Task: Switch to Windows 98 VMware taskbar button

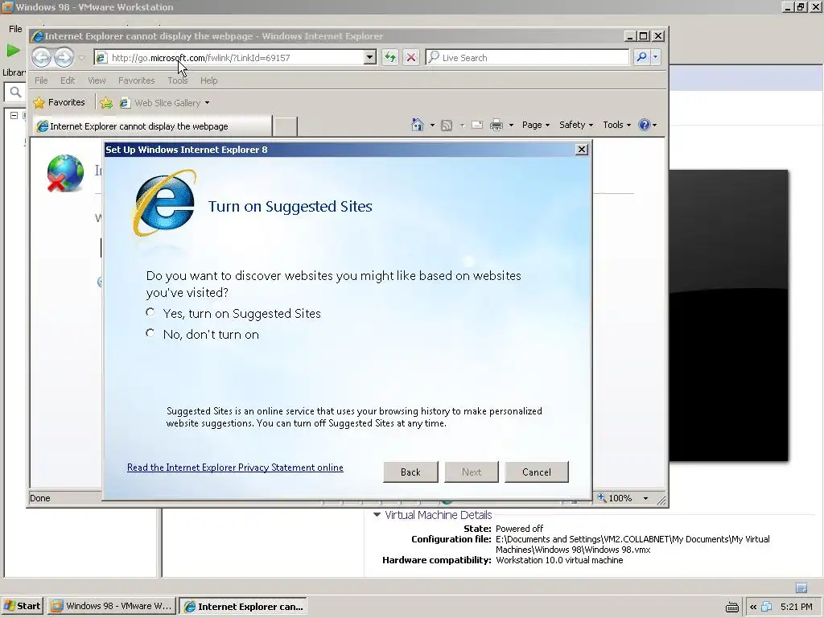Action: (112, 606)
